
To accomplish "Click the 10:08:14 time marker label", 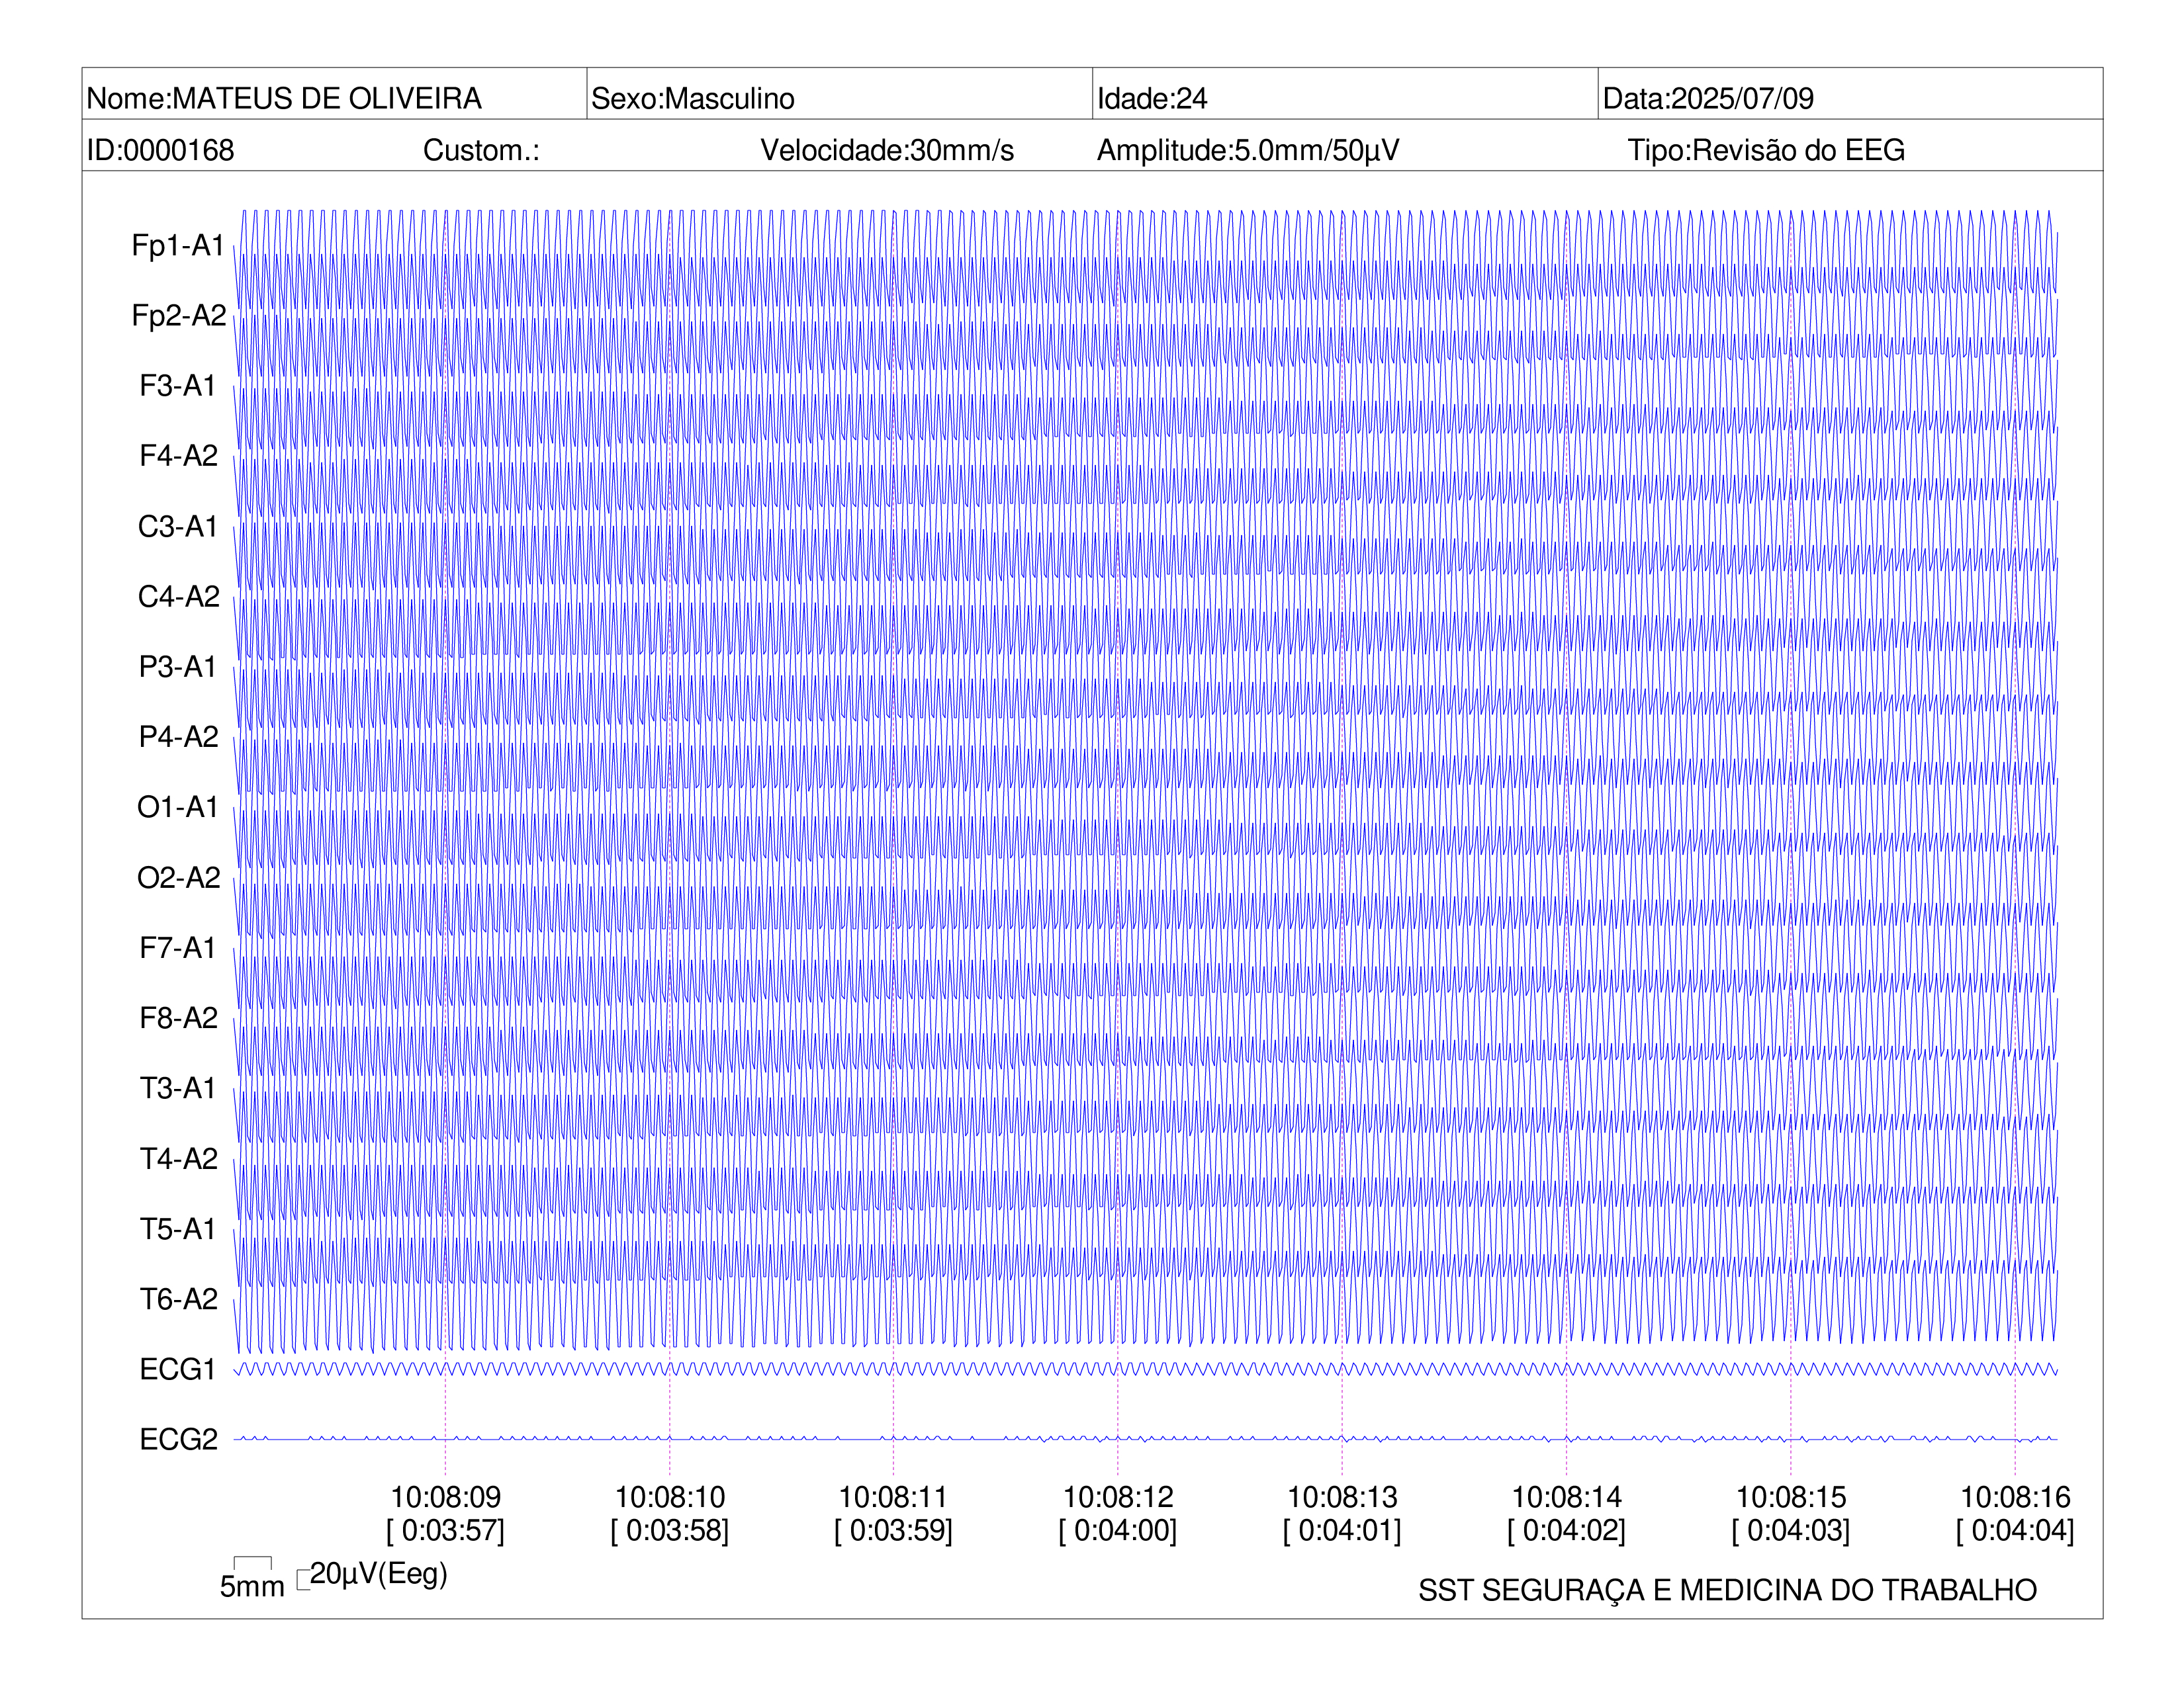I will point(1567,1497).
